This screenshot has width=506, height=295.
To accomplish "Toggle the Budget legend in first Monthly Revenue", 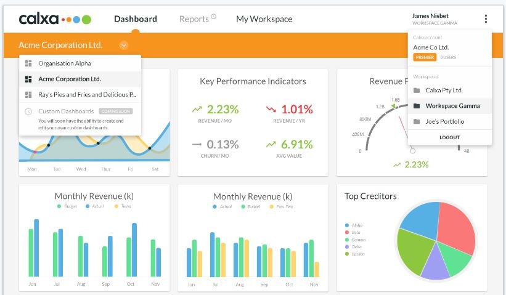I will (x=67, y=206).
